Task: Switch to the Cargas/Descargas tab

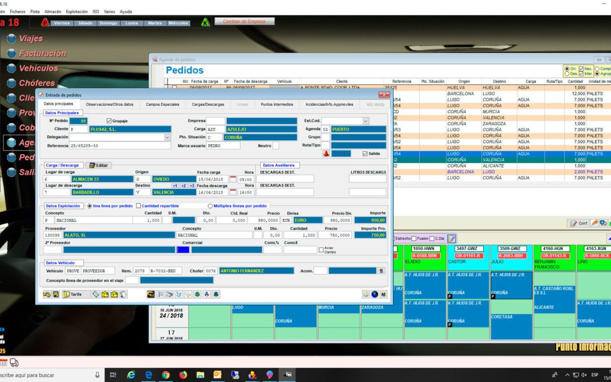Action: pos(208,105)
